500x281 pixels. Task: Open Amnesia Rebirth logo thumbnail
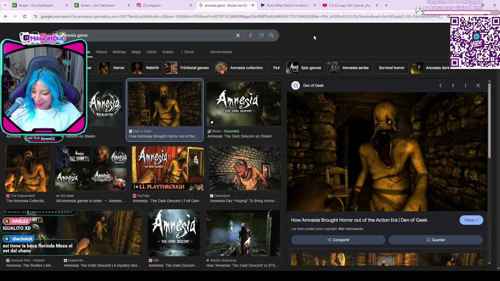[x=105, y=104]
